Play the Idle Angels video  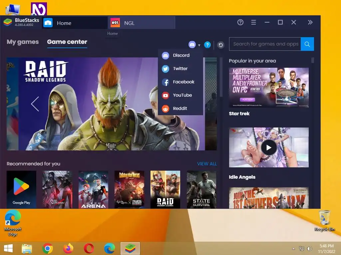point(269,147)
